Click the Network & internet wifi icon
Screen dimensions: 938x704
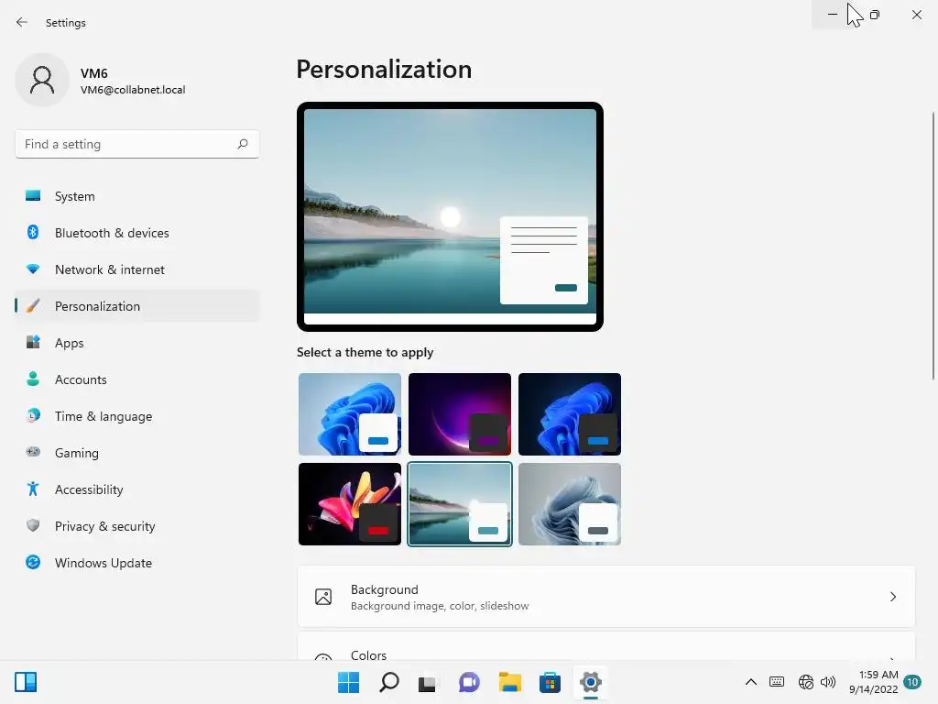pos(33,269)
